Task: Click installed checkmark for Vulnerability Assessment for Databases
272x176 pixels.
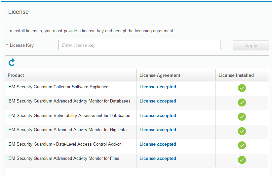Action: (242, 117)
